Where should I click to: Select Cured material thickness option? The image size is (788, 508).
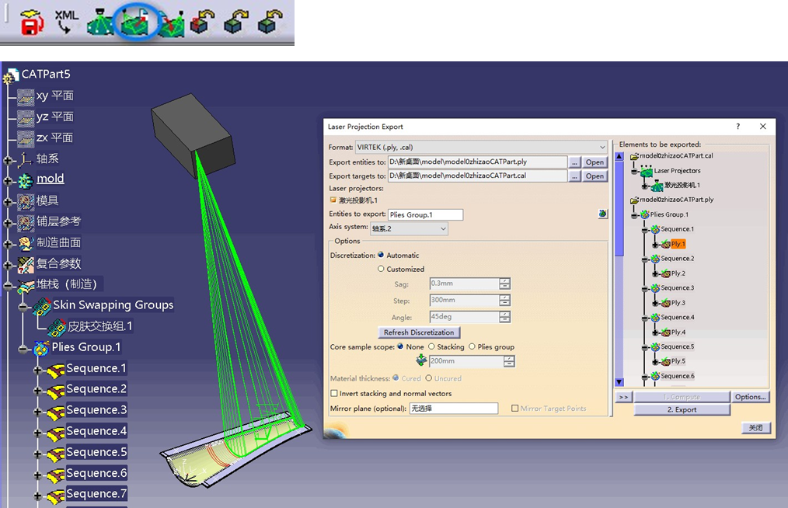396,378
